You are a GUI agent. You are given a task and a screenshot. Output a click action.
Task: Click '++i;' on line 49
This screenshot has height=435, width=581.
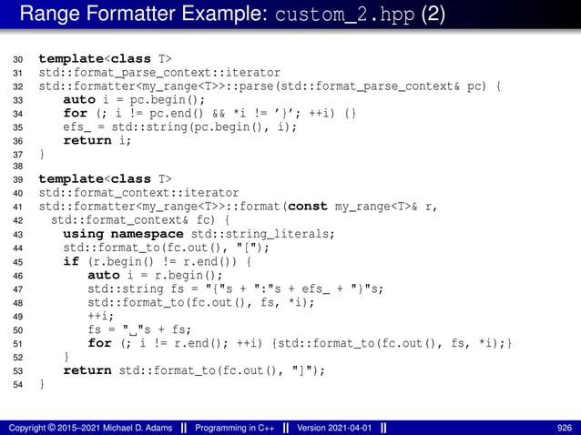[101, 316]
